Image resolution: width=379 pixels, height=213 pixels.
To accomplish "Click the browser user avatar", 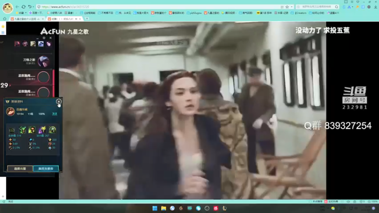I will point(8,8).
